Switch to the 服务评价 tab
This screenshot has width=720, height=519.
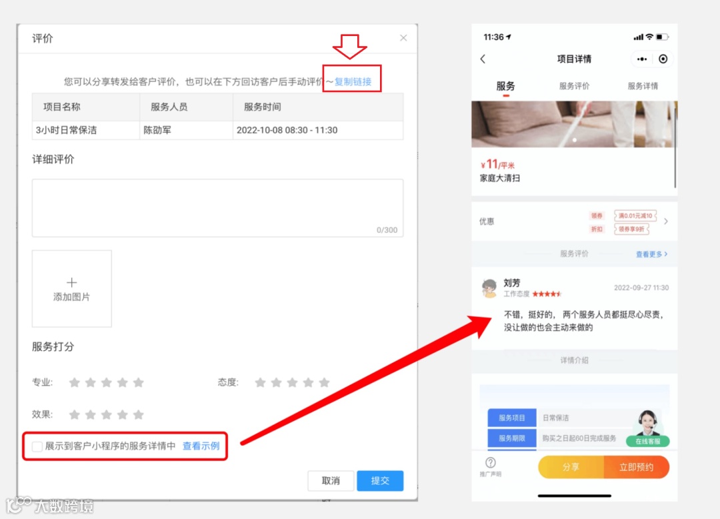(x=574, y=86)
